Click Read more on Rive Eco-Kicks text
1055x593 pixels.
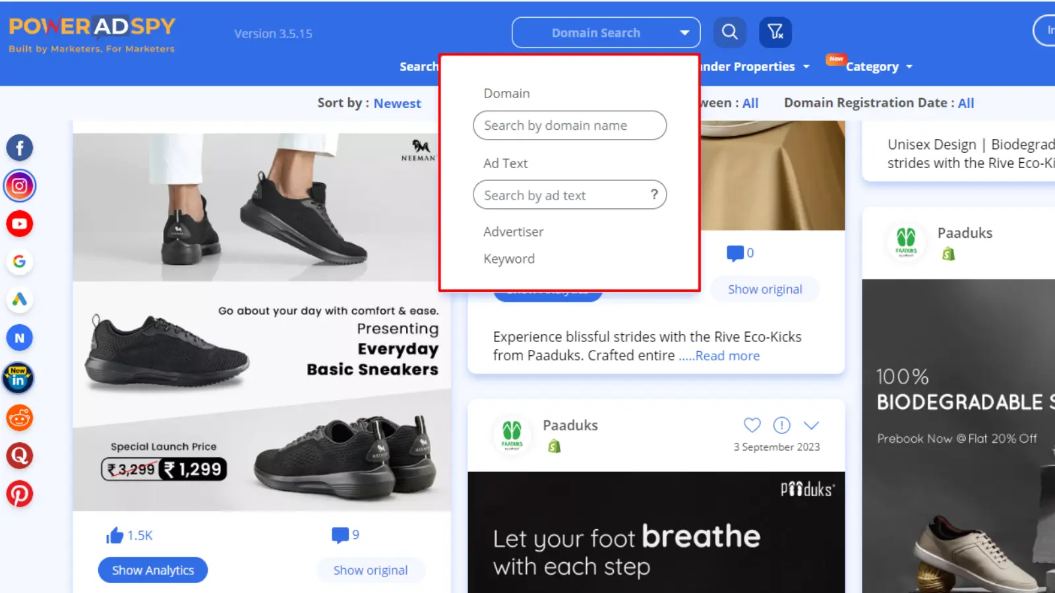tap(727, 356)
